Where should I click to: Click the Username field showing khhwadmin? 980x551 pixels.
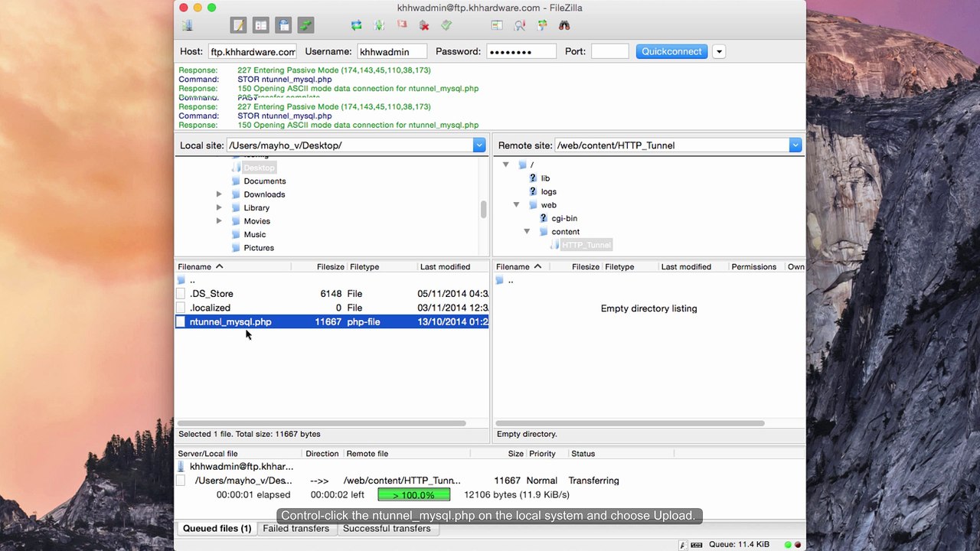tap(392, 51)
